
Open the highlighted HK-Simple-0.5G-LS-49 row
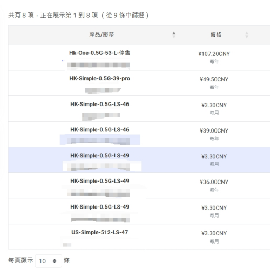[139, 159]
